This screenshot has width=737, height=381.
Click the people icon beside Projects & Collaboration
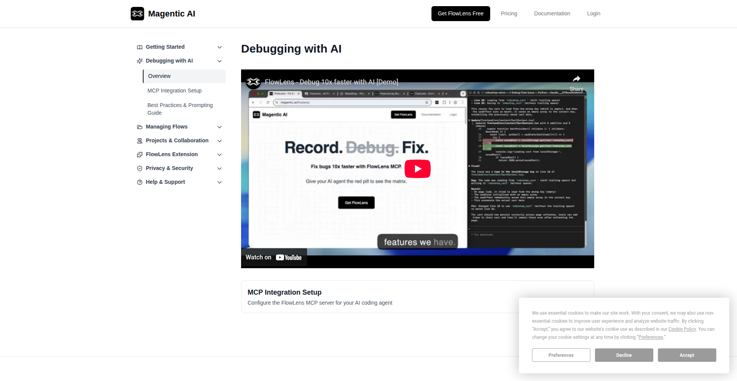(x=140, y=140)
